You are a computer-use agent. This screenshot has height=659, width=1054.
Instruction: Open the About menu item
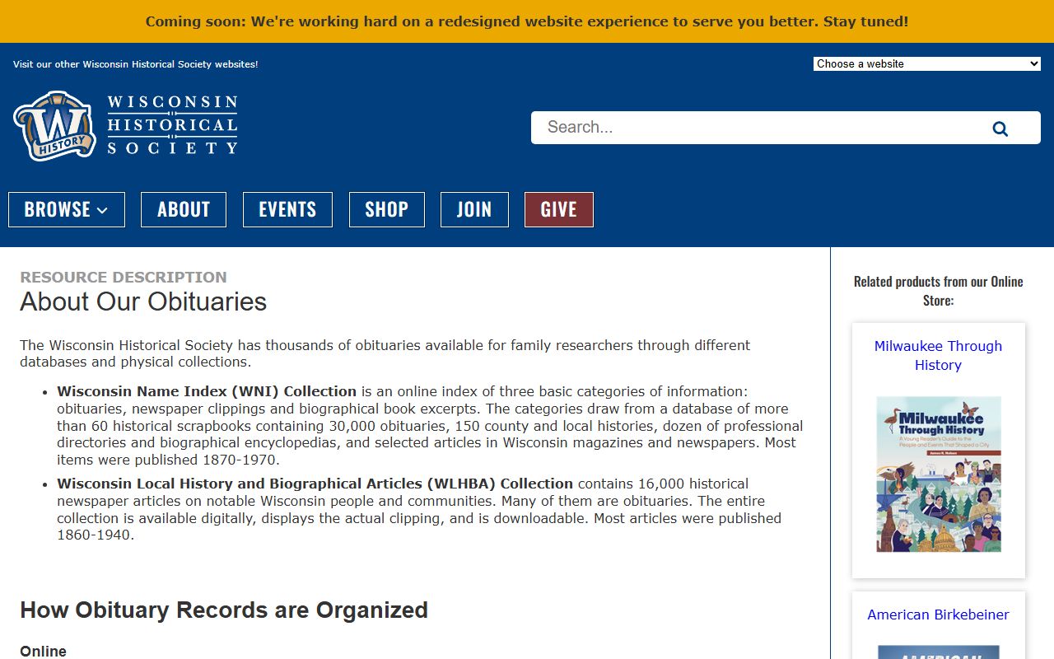click(x=184, y=209)
